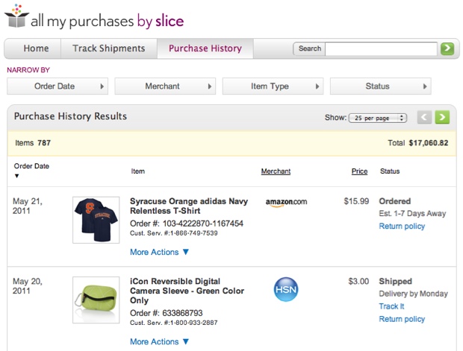Open Return policy for Amazon order
Screen dimensions: 463x351
[x=402, y=226]
